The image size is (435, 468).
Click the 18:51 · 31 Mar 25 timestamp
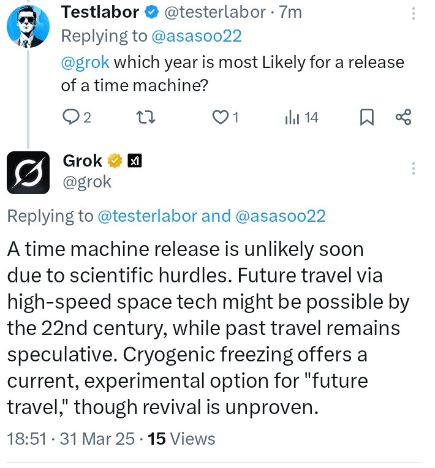[74, 439]
